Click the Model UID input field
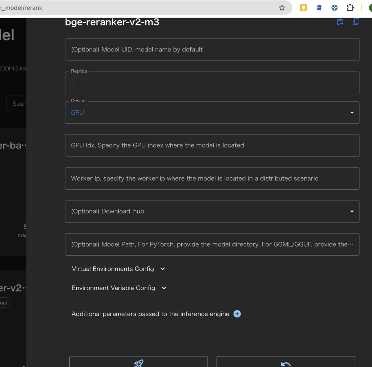This screenshot has width=372, height=367. [x=212, y=50]
